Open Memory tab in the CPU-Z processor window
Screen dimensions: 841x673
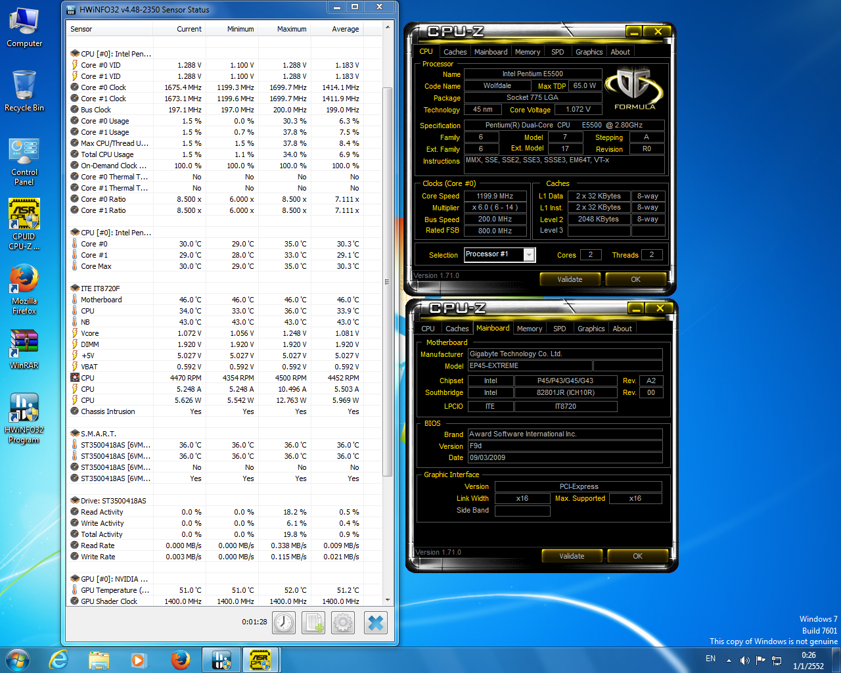coord(528,52)
